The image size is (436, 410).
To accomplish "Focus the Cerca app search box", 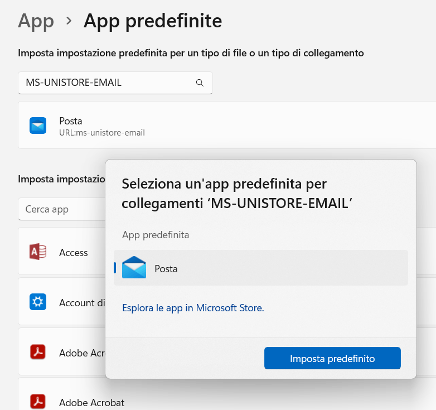I will tap(62, 209).
